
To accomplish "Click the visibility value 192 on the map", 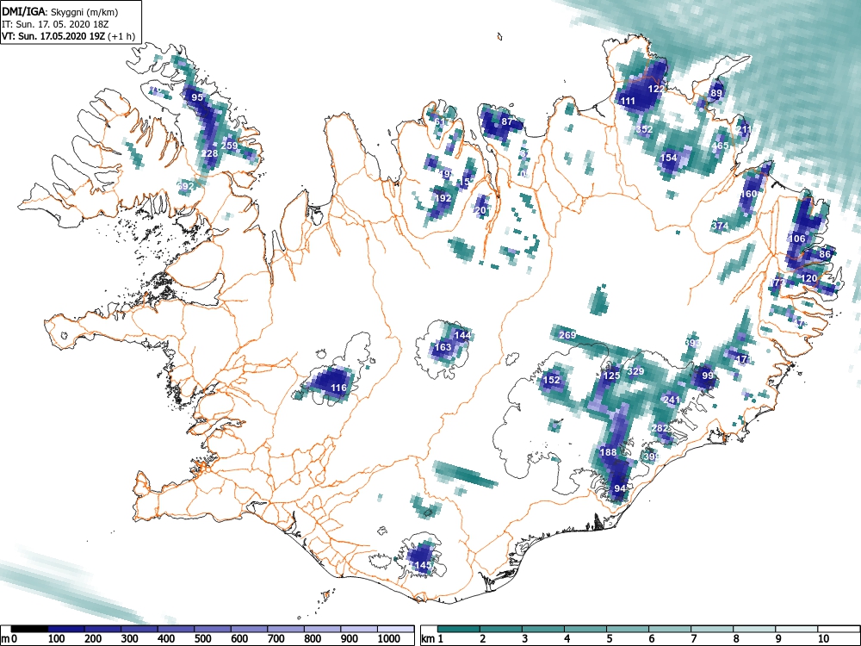I will pos(443,198).
